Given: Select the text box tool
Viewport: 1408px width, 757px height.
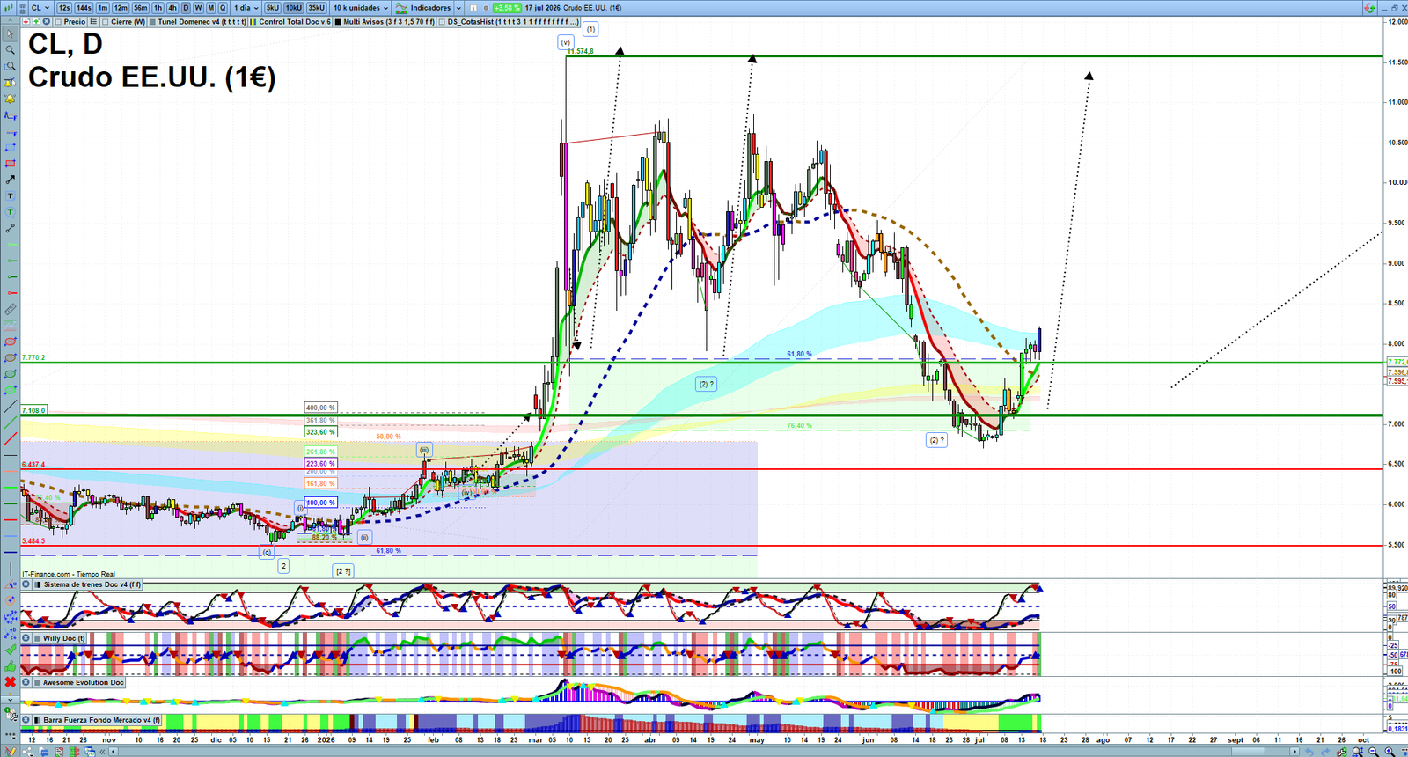Looking at the screenshot, I should pos(10,195).
